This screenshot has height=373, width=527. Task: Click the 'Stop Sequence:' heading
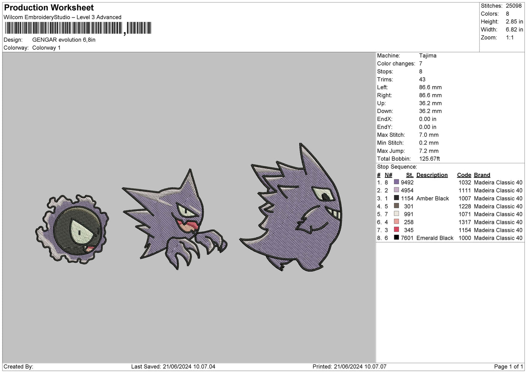[397, 167]
